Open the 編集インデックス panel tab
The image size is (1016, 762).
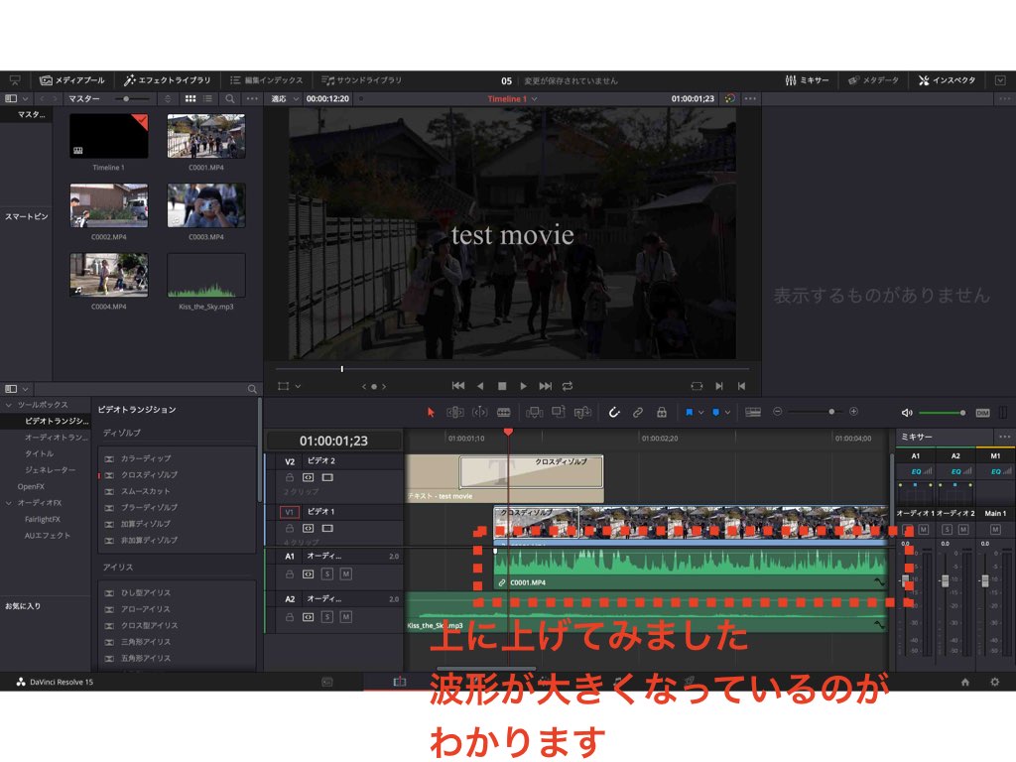coord(267,80)
